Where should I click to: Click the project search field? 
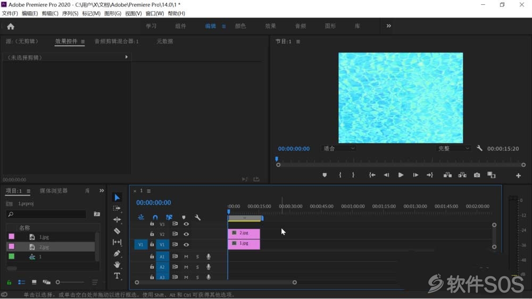tap(46, 214)
